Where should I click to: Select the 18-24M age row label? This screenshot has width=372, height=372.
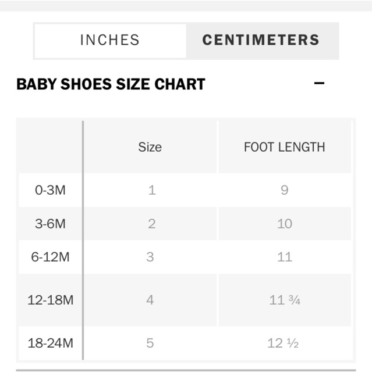coord(51,343)
